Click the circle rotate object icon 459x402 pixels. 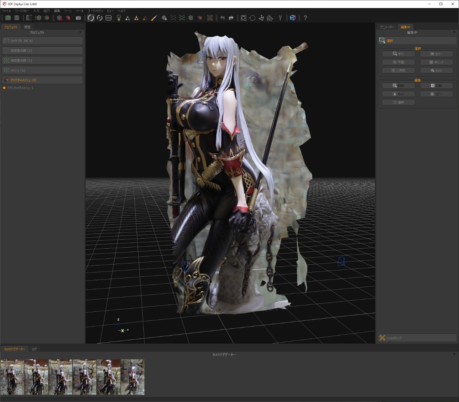[253, 18]
